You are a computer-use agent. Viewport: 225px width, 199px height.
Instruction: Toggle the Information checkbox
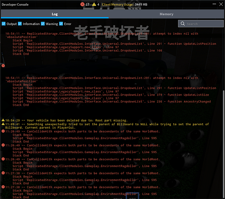coord(20,24)
